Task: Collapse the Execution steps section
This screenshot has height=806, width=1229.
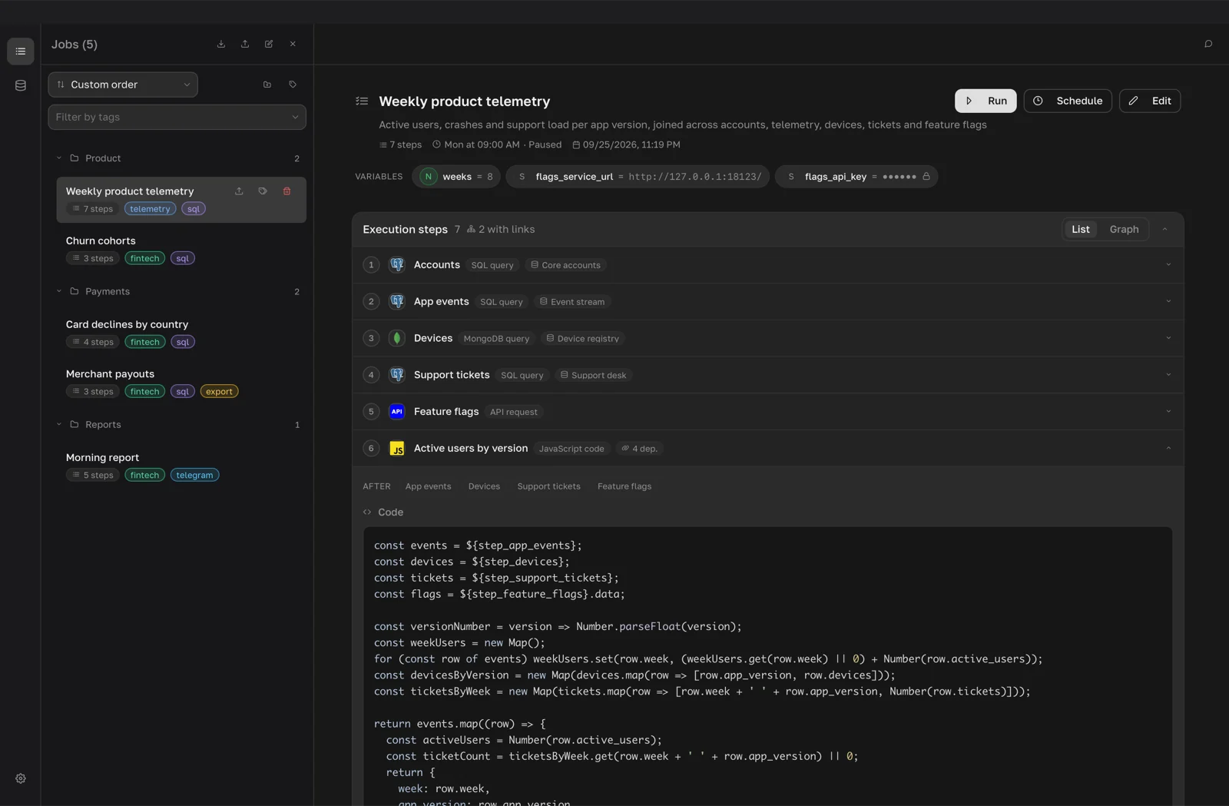Action: coord(1164,230)
